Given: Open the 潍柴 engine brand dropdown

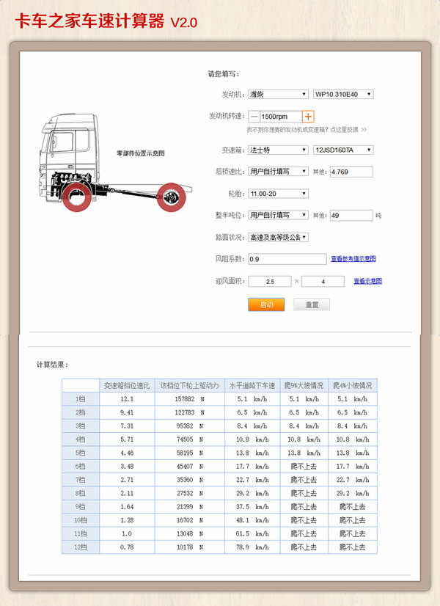Looking at the screenshot, I should pyautogui.click(x=278, y=94).
